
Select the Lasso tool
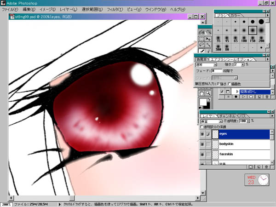(x=201, y=45)
